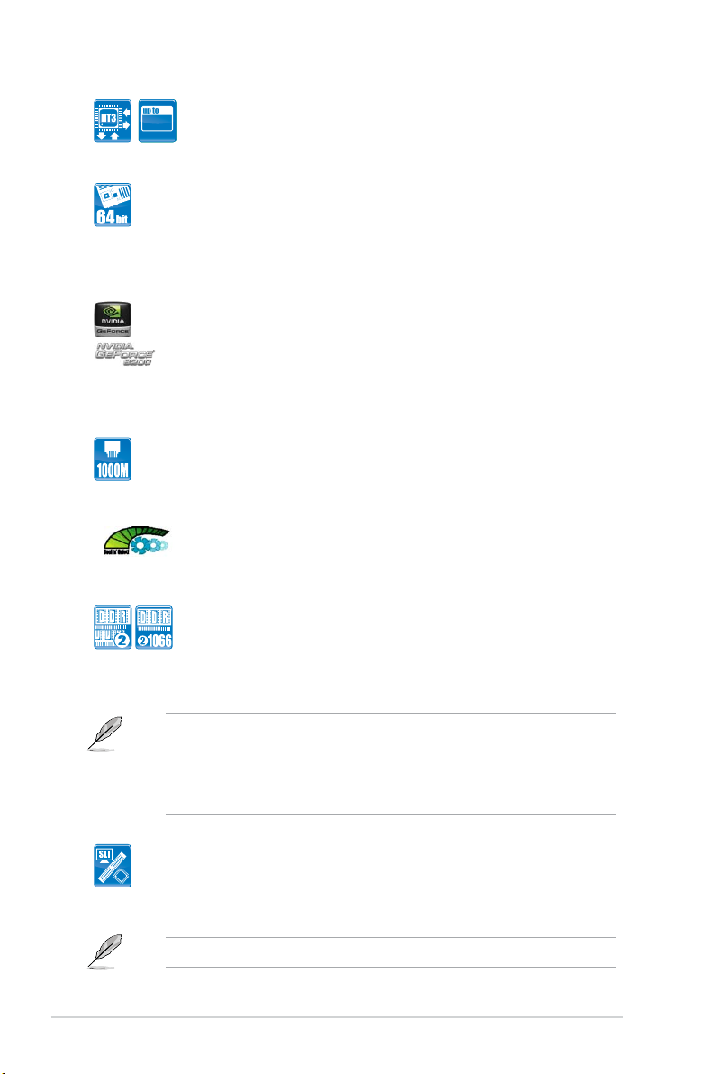Click the blue gears in Cool'n'Quiet logo
This screenshot has height=1074, width=716.
tap(150, 545)
